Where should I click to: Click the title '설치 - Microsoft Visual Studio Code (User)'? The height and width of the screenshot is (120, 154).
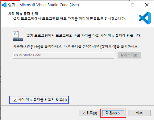44,5
